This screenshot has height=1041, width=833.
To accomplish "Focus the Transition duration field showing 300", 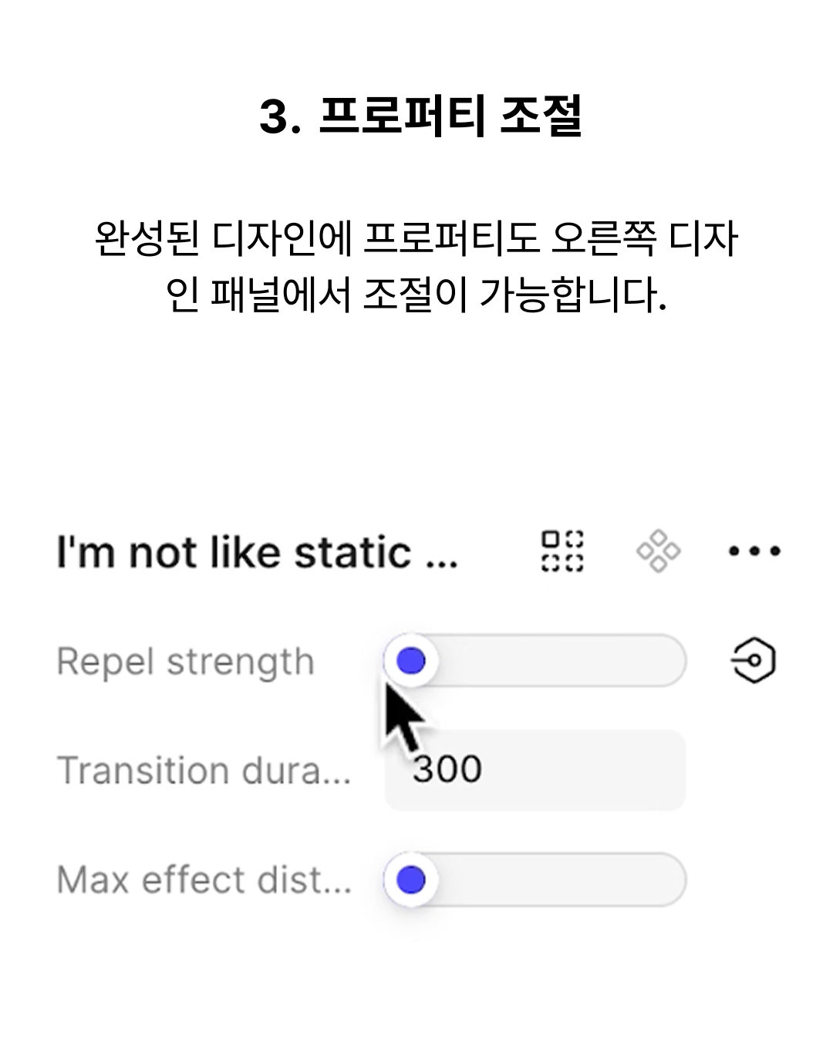I will 535,770.
